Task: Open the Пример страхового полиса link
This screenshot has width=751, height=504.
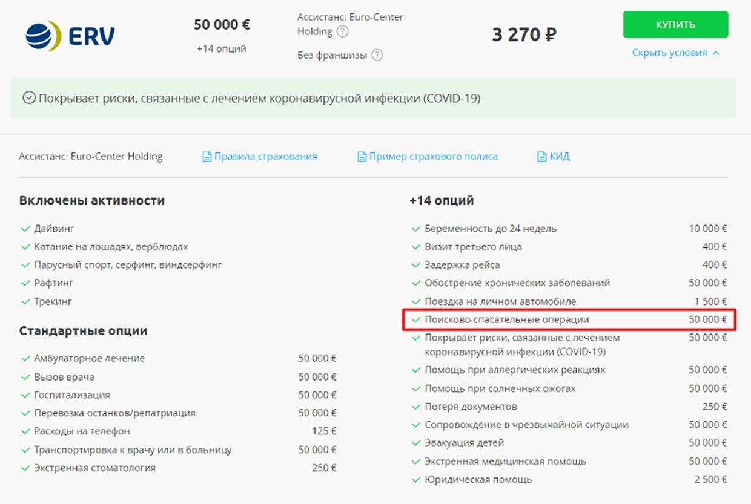Action: pos(433,157)
